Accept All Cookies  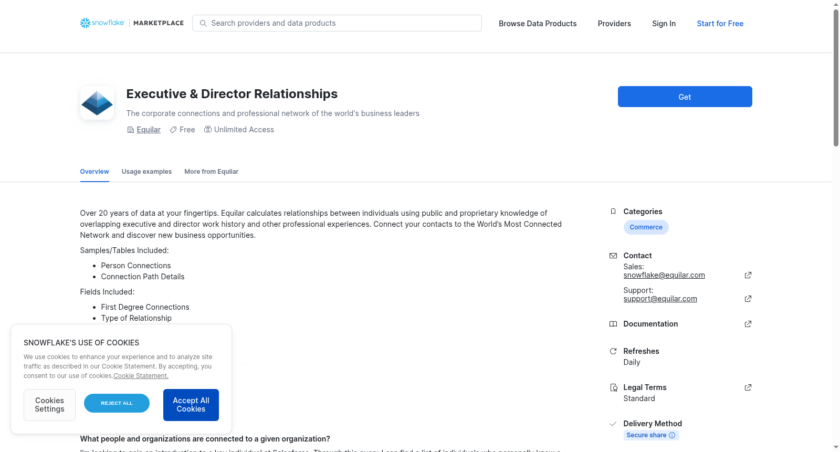191,405
